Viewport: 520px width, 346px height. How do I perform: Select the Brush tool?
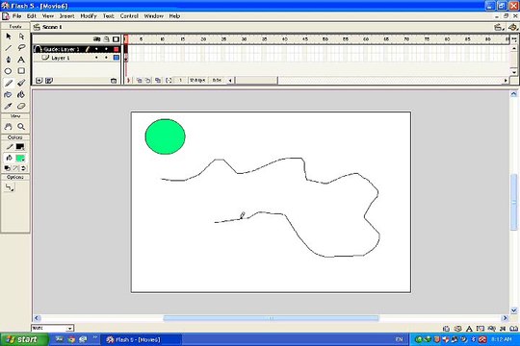[x=21, y=83]
